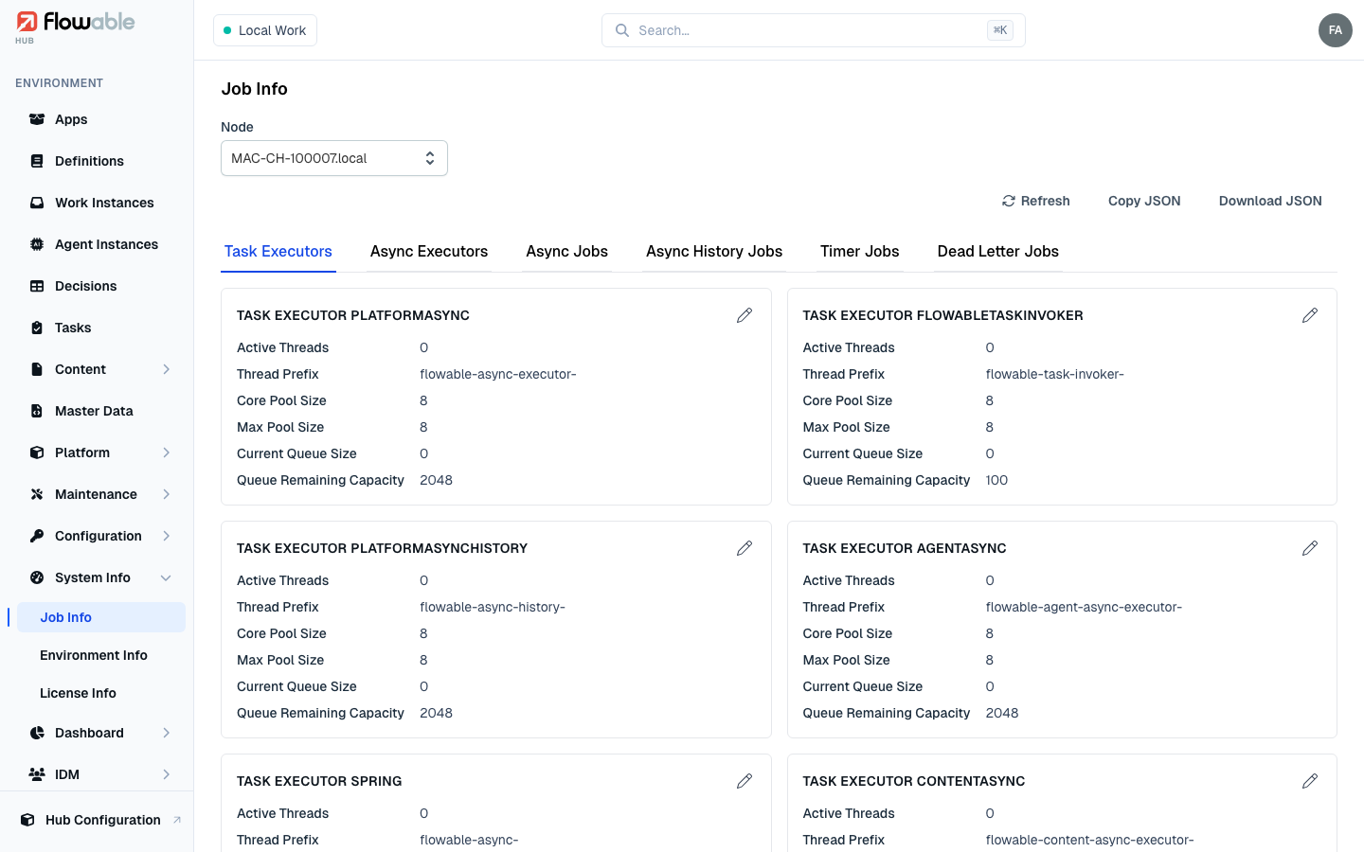This screenshot has width=1364, height=852.
Task: Refresh the job info
Action: tap(1036, 201)
